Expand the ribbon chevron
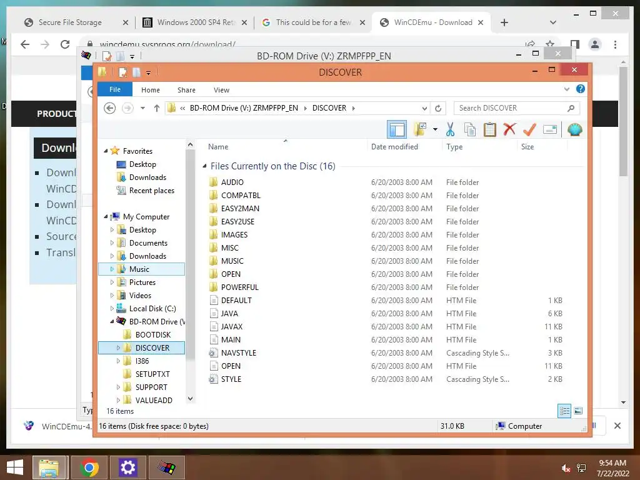The image size is (640, 480). (566, 89)
